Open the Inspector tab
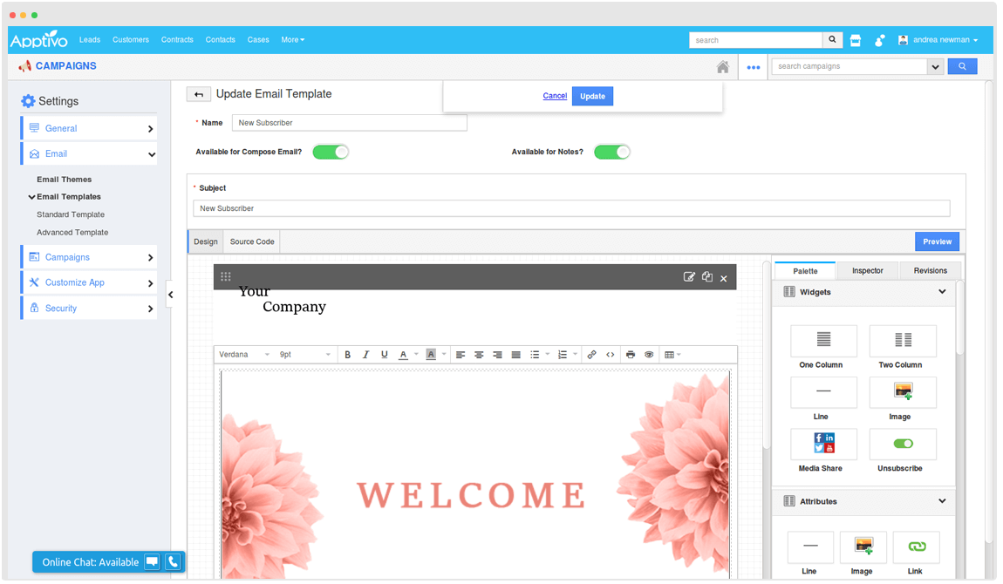This screenshot has height=584, width=1003. (x=867, y=271)
